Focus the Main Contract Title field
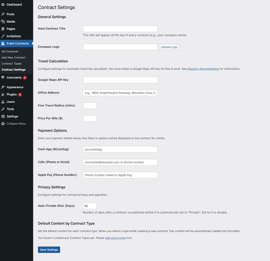270x261 pixels. [120, 29]
